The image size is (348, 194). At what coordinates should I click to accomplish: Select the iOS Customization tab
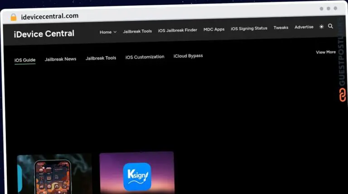pyautogui.click(x=145, y=57)
